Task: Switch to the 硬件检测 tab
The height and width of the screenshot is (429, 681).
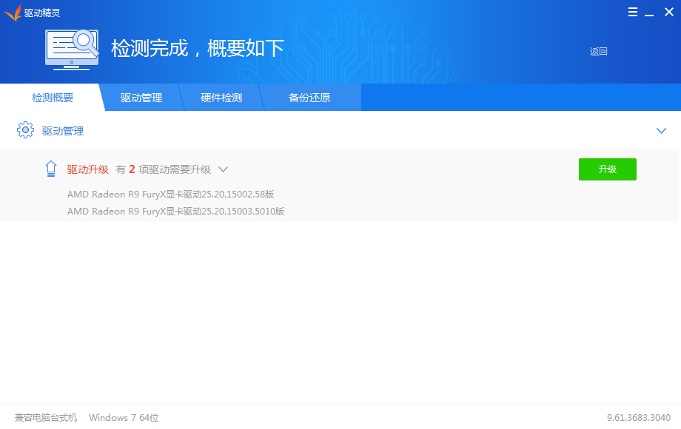Action: click(x=221, y=98)
